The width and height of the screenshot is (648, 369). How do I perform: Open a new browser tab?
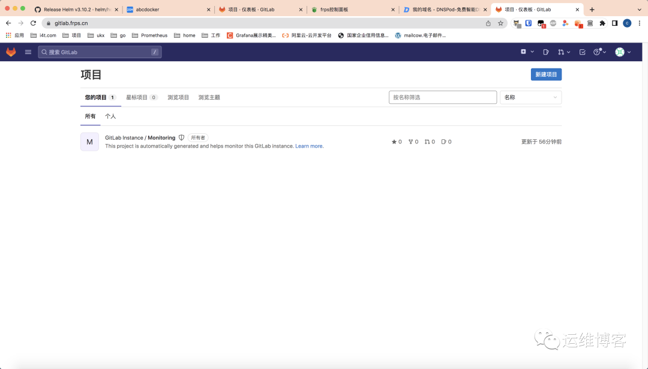click(592, 10)
